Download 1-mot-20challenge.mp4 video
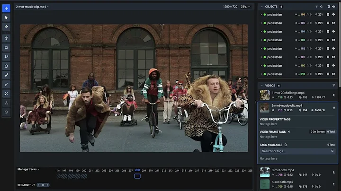The image size is (341, 191). click(333, 95)
